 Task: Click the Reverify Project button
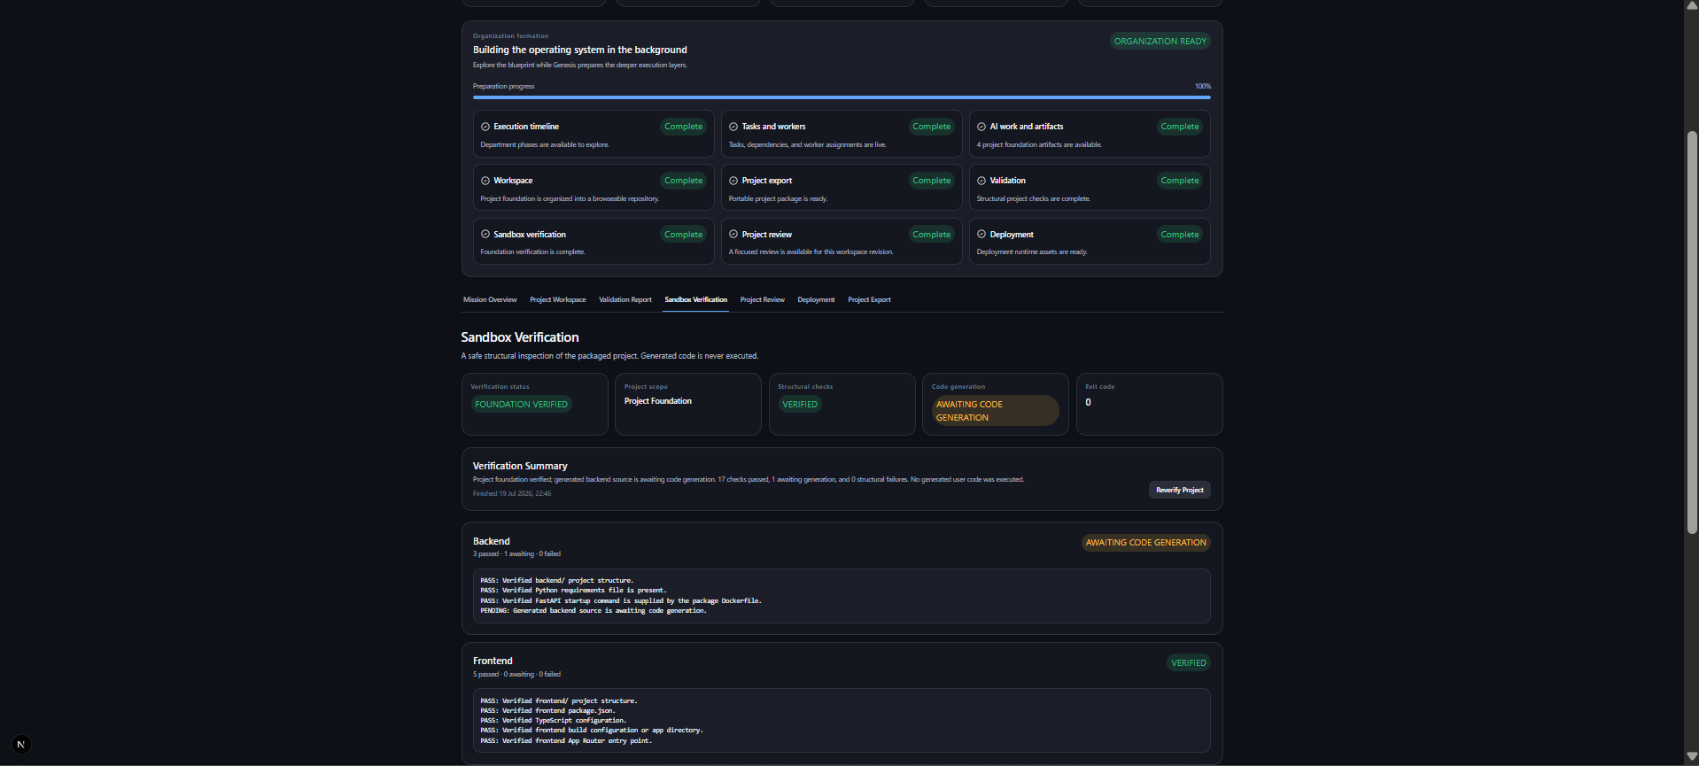click(1180, 490)
